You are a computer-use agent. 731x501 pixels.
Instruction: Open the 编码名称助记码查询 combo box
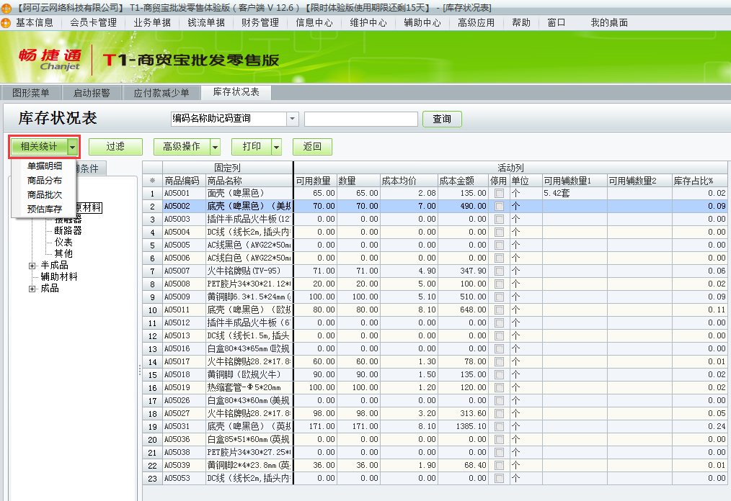pos(292,118)
